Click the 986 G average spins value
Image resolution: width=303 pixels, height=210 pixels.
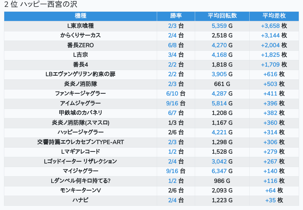point(222,181)
